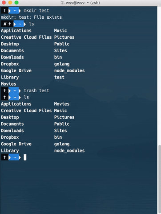Click 'Desktop' in the second listing
This screenshot has width=161, height=214.
point(10,117)
